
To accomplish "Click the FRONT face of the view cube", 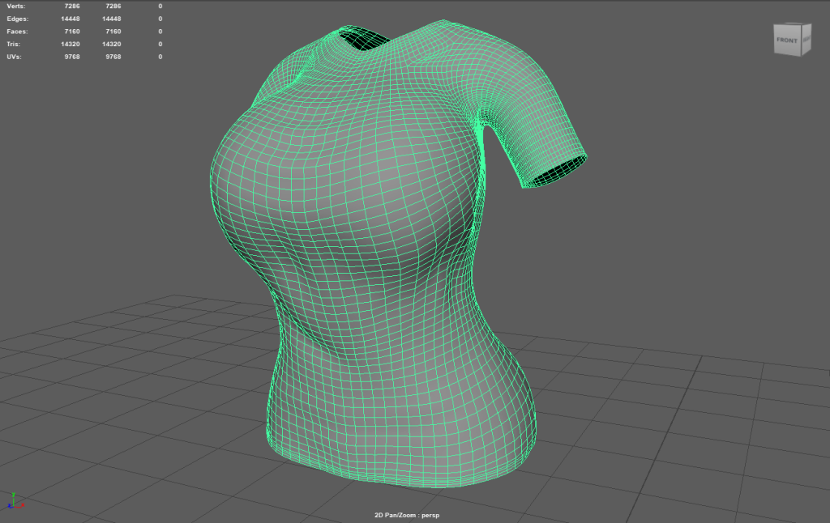I will tap(786, 40).
